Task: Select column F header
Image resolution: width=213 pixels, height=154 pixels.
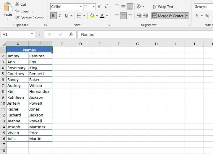Action: coord(119,44)
